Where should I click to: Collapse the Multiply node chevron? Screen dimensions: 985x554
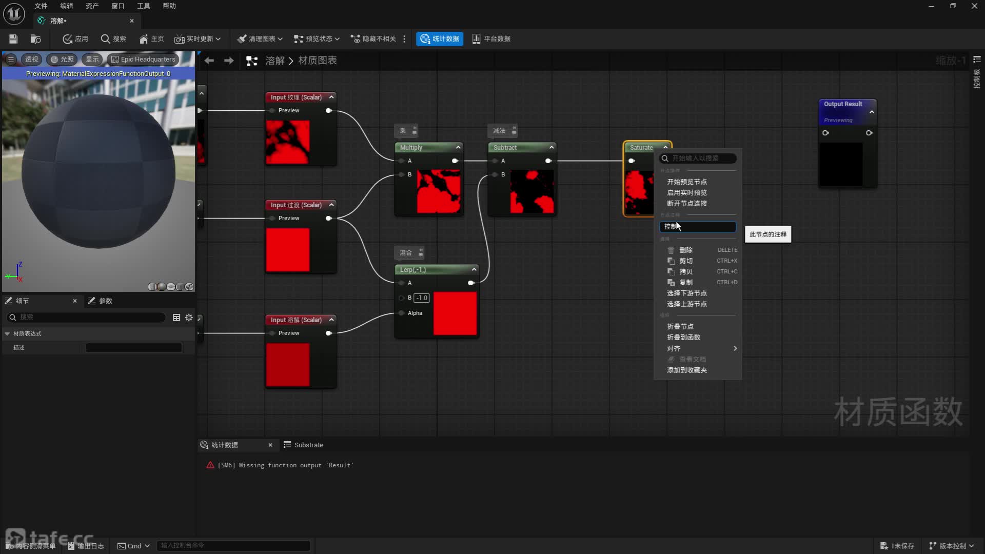(458, 147)
